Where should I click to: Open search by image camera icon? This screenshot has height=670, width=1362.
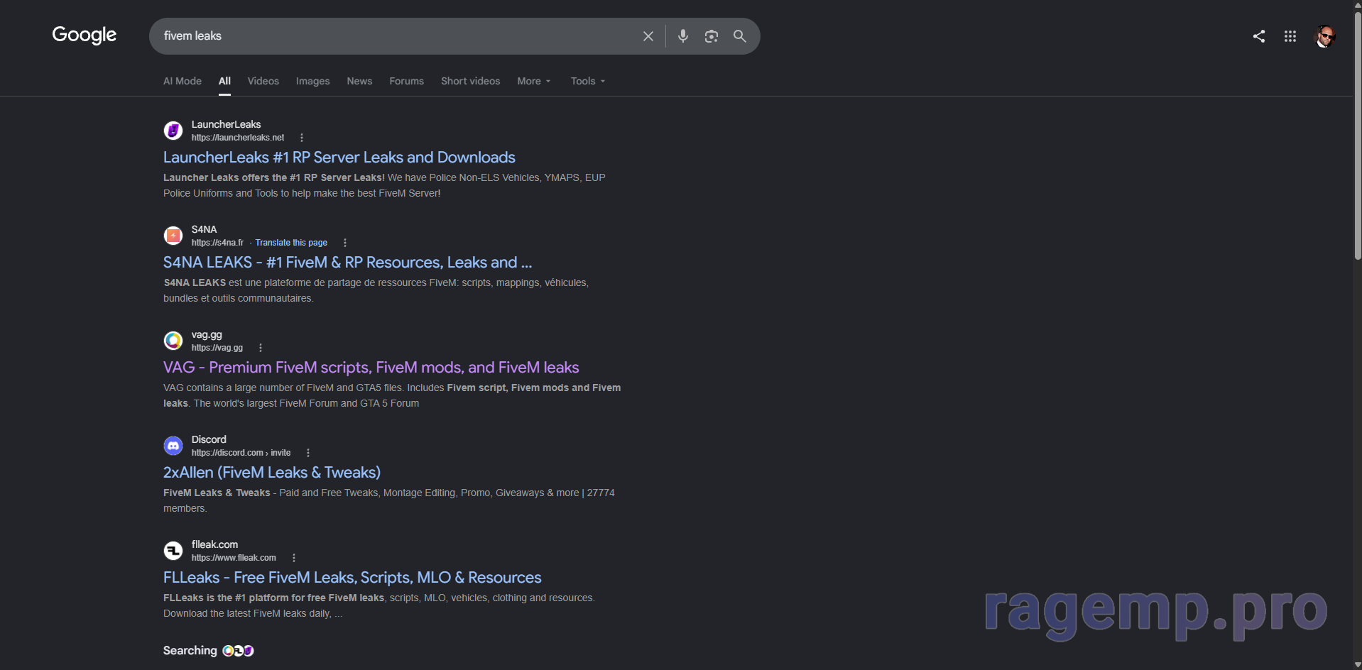[712, 36]
